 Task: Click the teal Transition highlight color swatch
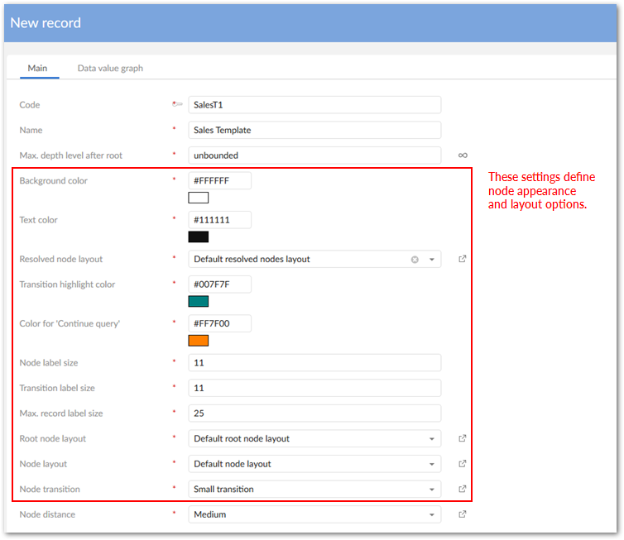tap(199, 301)
